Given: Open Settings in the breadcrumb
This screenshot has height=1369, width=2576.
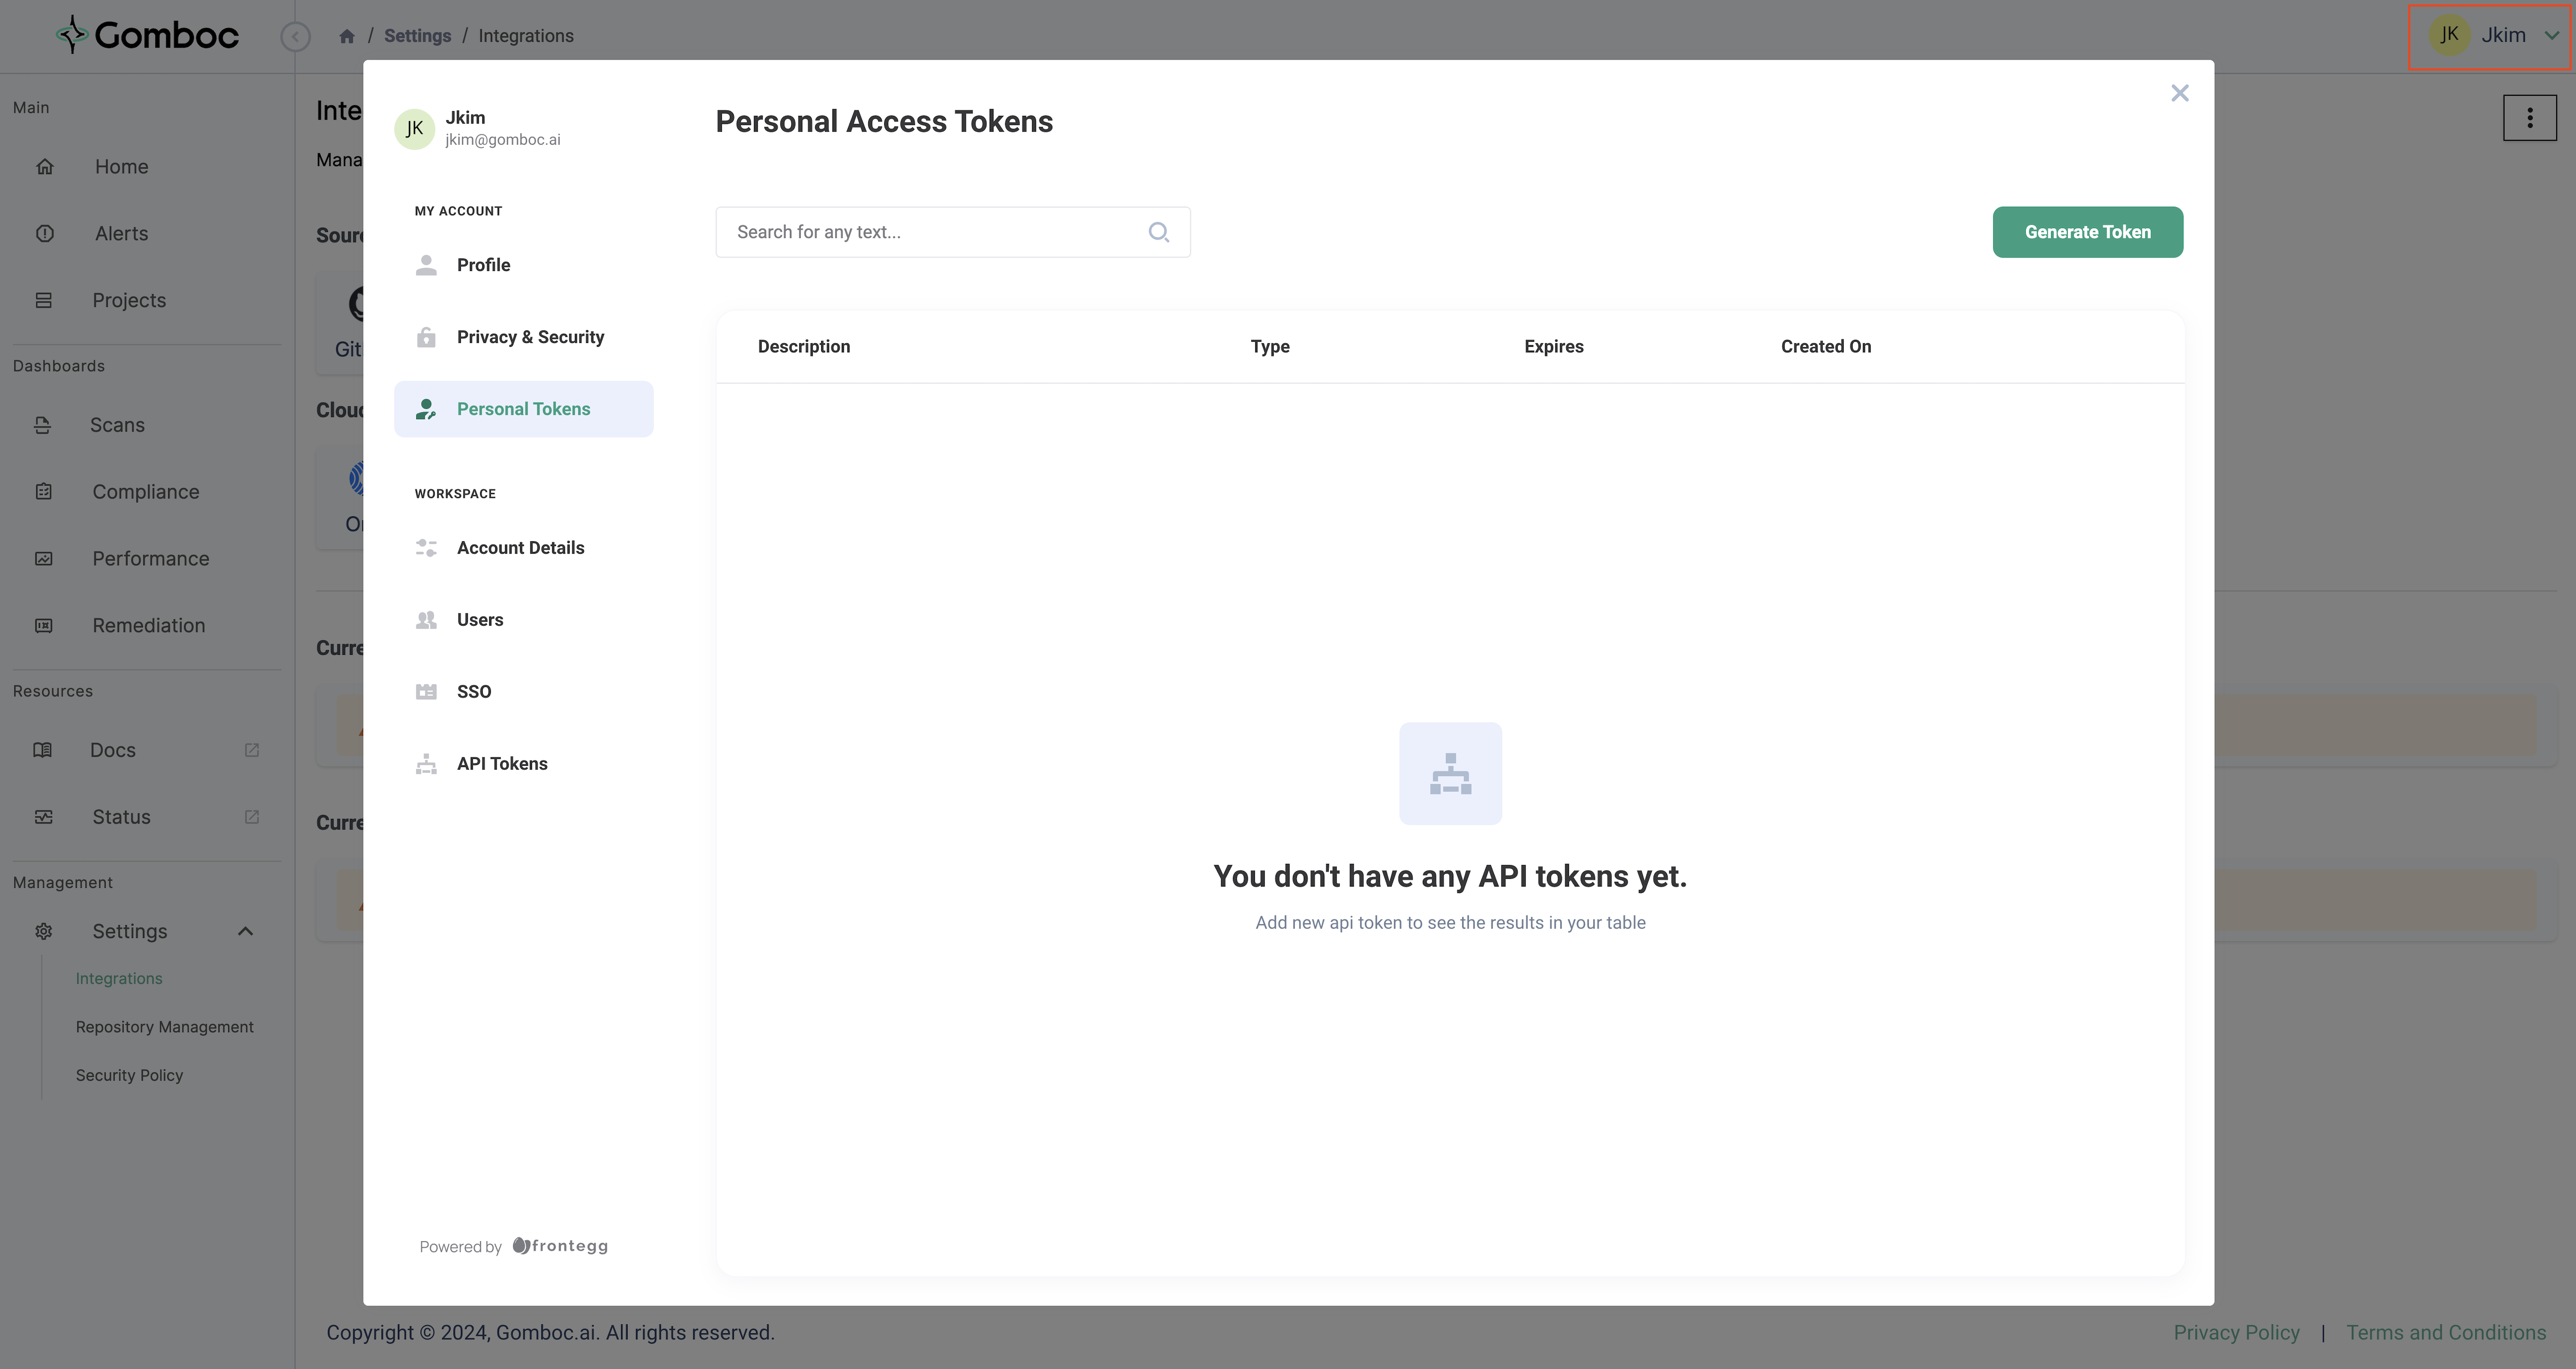Looking at the screenshot, I should [x=417, y=36].
